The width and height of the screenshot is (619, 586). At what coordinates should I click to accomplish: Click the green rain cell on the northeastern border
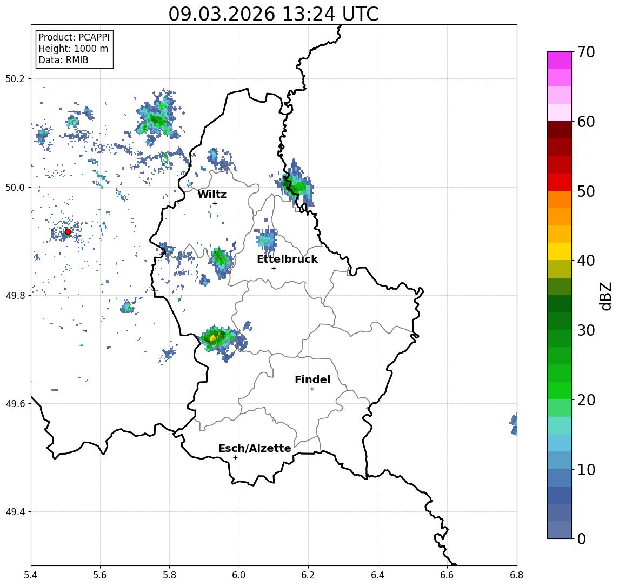[296, 185]
